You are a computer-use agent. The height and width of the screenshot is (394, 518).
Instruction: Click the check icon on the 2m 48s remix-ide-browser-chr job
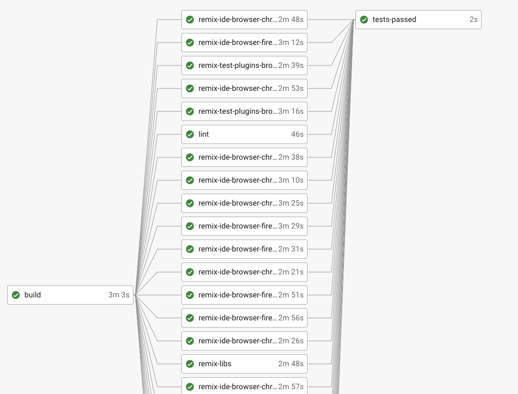pos(190,20)
